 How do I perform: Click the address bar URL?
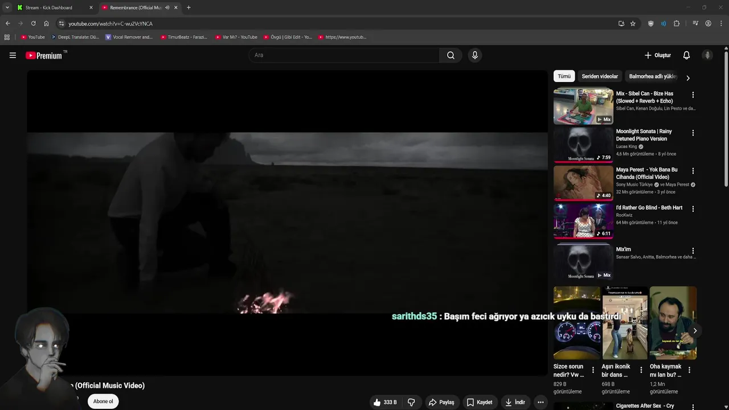pos(110,24)
